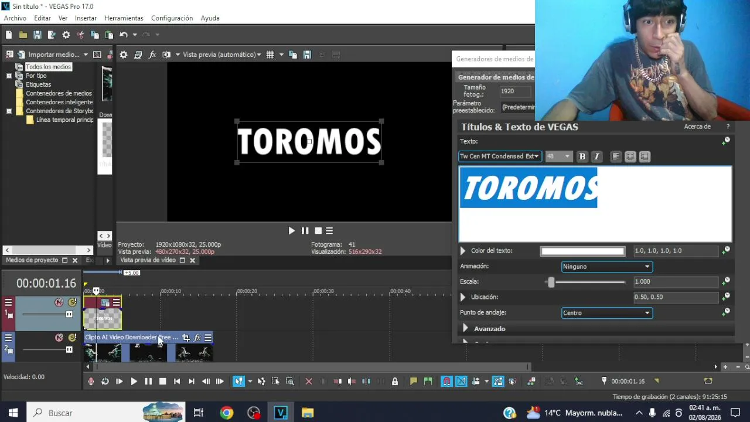Open Vista previa (automático) quality dropdown

pyautogui.click(x=222, y=55)
